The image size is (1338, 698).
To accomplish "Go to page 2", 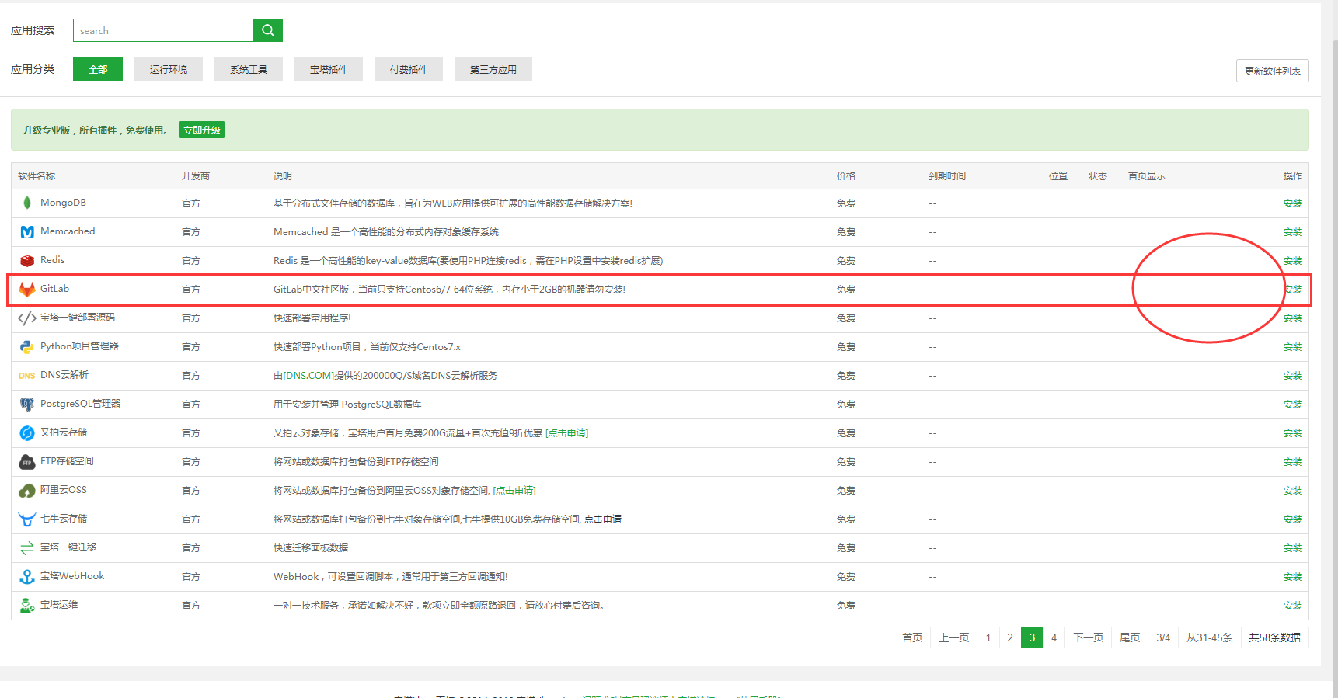I will (x=1010, y=637).
